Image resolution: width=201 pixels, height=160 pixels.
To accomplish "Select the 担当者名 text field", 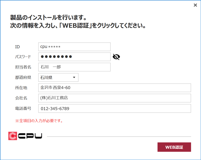I will [74, 67].
